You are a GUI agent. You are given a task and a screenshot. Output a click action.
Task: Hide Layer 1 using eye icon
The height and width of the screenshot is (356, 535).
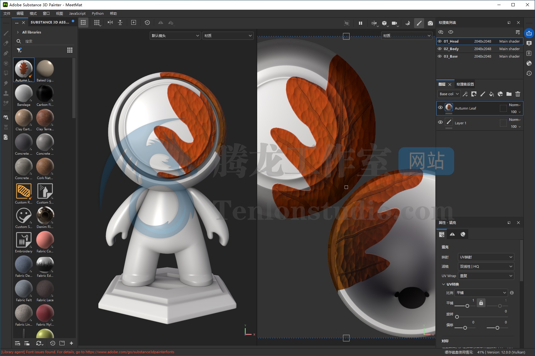pyautogui.click(x=440, y=122)
